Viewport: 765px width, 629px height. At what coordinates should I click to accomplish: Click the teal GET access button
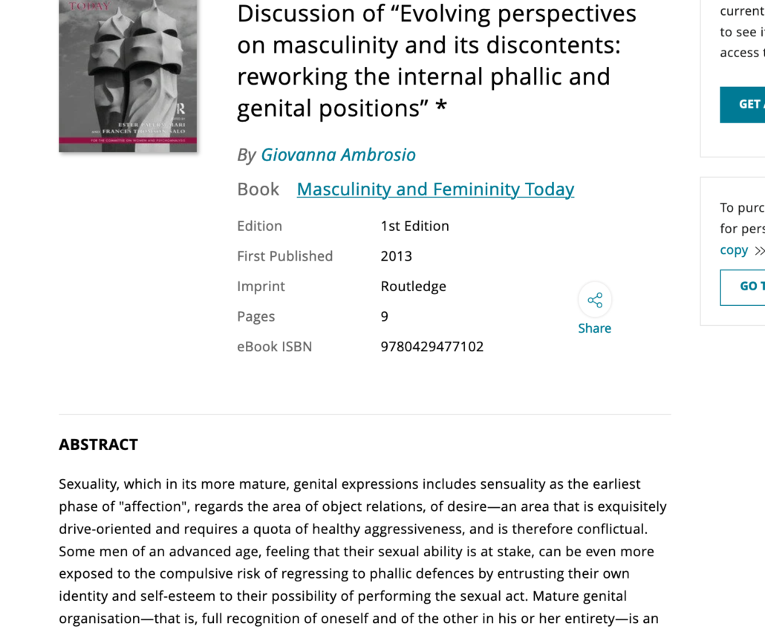coord(742,105)
